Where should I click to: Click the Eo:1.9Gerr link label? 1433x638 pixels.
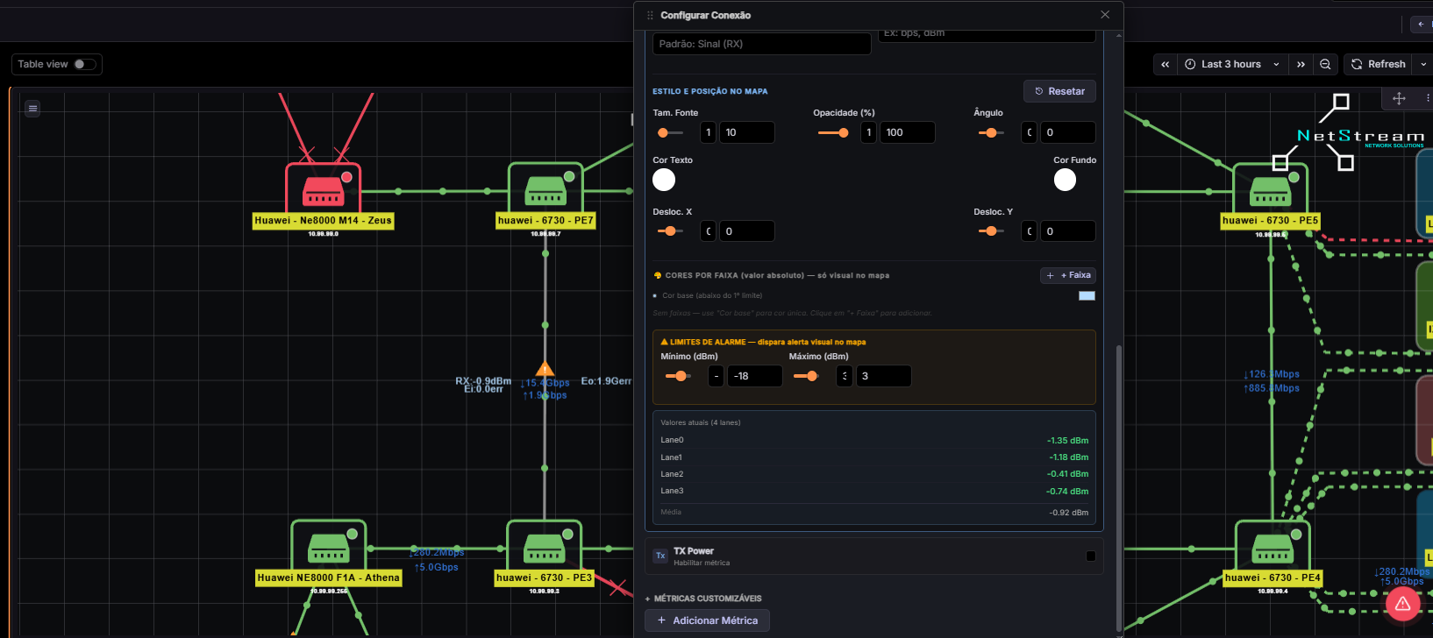tap(607, 381)
